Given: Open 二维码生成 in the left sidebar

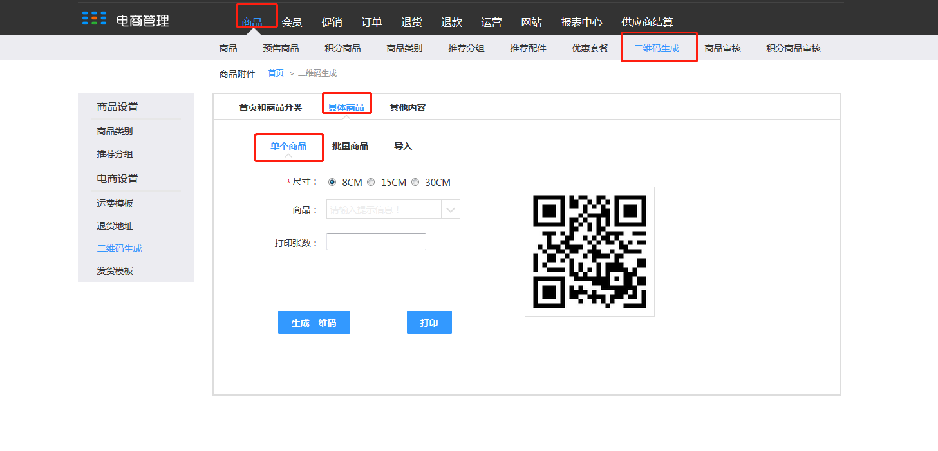Looking at the screenshot, I should 119,248.
